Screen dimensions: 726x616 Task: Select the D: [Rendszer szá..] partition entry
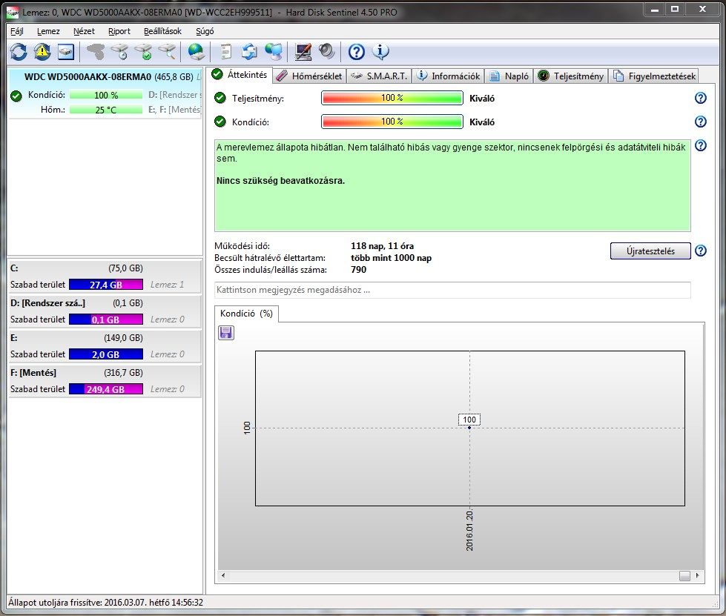click(105, 311)
